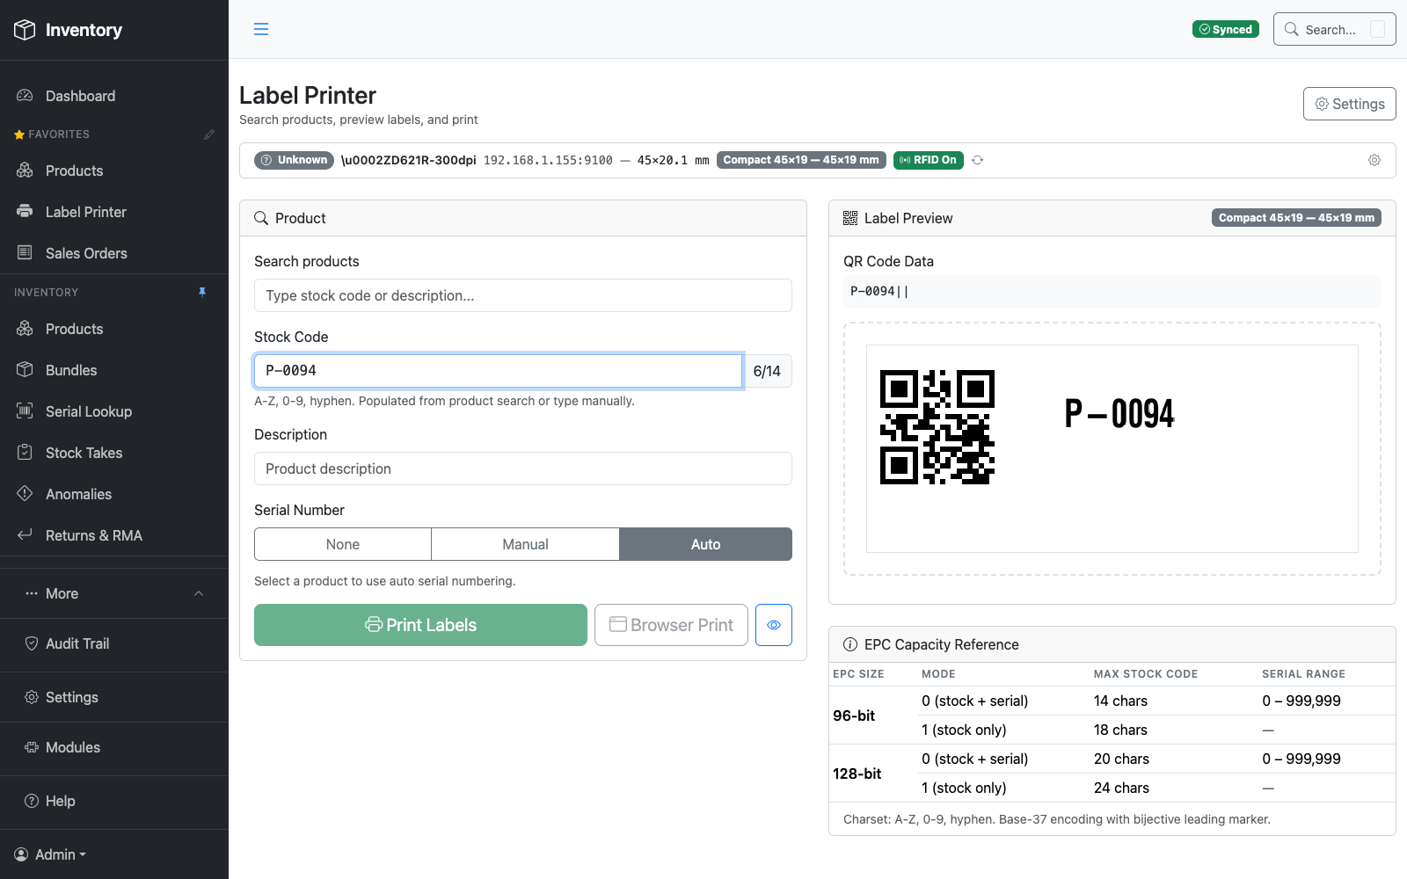Click the Browser Print button

tap(671, 625)
